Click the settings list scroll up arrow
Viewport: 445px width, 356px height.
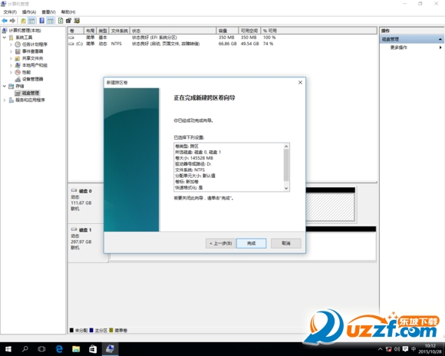(286, 147)
